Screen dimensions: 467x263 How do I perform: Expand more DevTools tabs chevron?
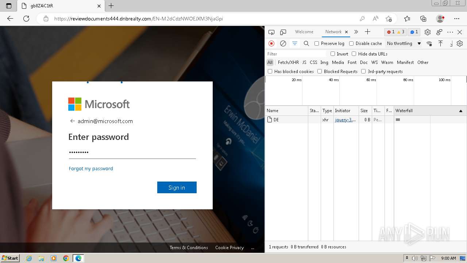click(x=356, y=32)
